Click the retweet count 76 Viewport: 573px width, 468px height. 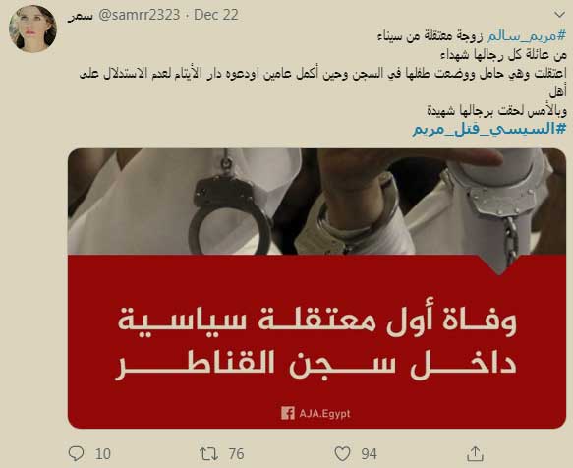[x=236, y=454]
